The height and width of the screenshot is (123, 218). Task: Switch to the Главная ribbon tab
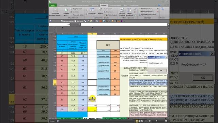coord(61,5)
